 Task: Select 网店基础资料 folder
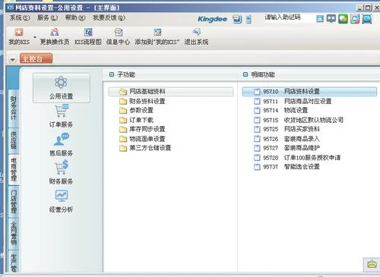[171, 91]
